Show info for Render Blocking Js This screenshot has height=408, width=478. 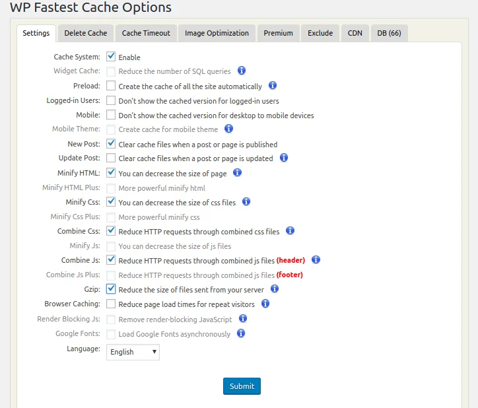click(x=243, y=319)
